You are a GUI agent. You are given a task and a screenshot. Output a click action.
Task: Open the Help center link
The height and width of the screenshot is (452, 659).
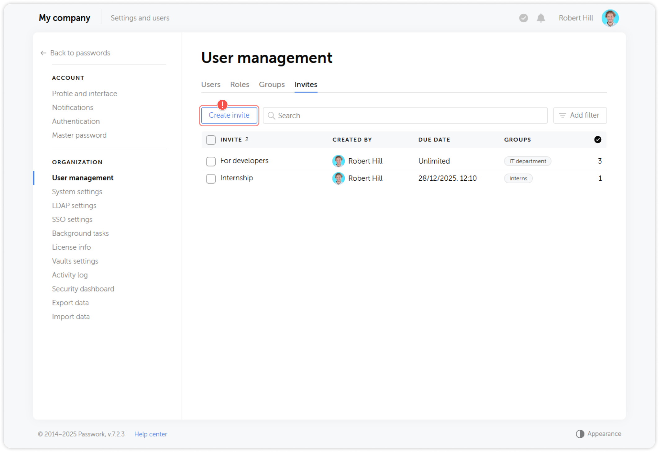[150, 434]
